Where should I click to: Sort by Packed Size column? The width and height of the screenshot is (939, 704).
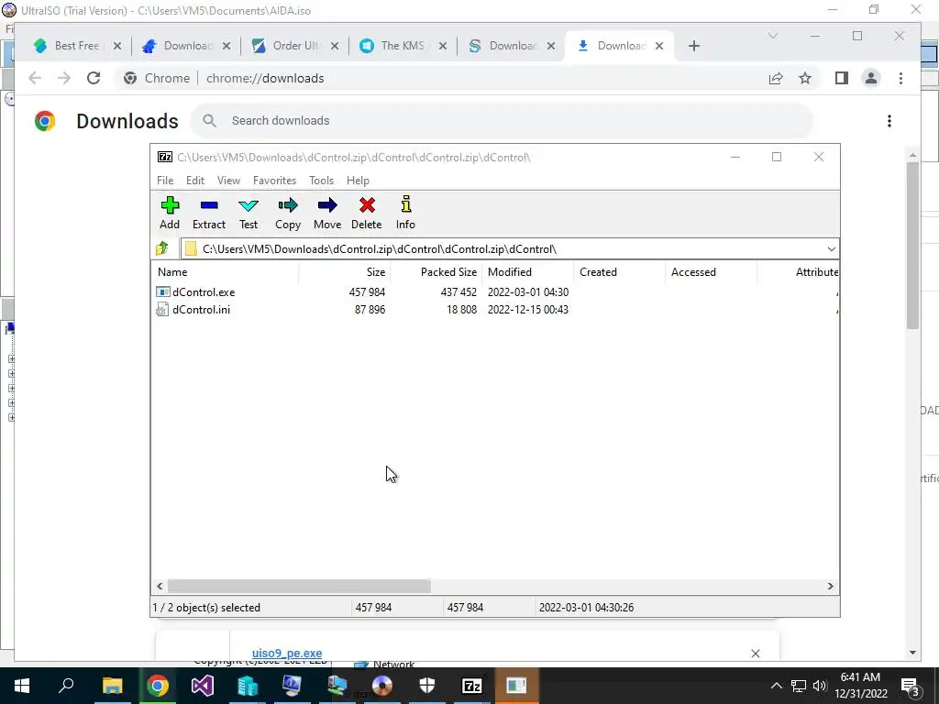[436, 271]
